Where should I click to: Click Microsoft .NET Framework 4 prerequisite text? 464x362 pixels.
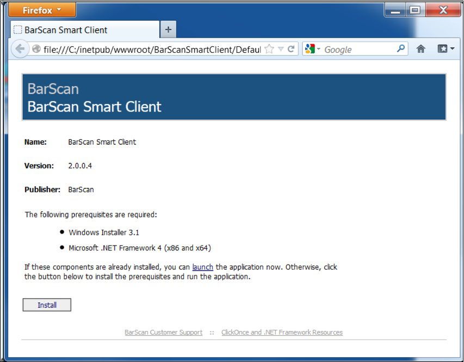(140, 248)
